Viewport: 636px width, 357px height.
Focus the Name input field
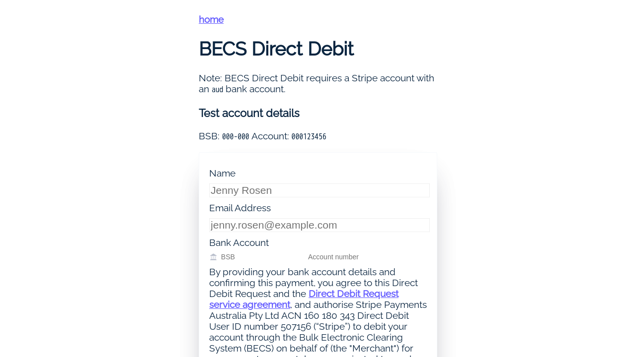pyautogui.click(x=319, y=190)
